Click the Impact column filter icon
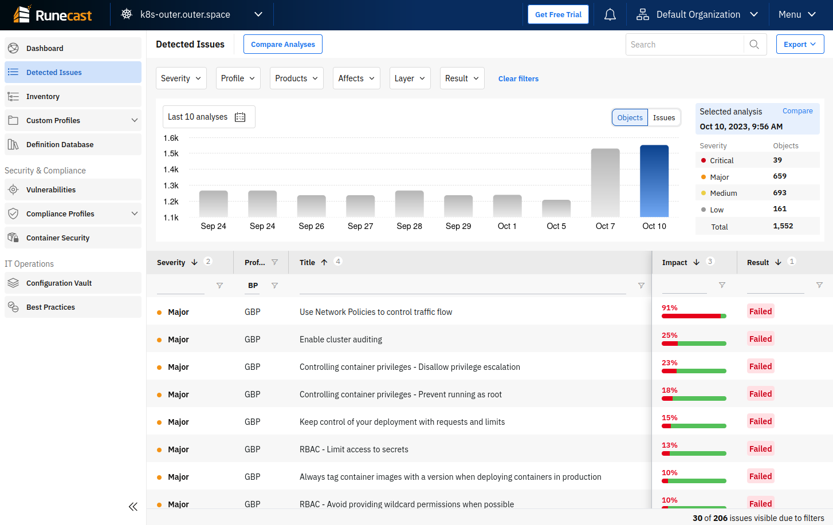Image resolution: width=833 pixels, height=525 pixels. coord(722,285)
